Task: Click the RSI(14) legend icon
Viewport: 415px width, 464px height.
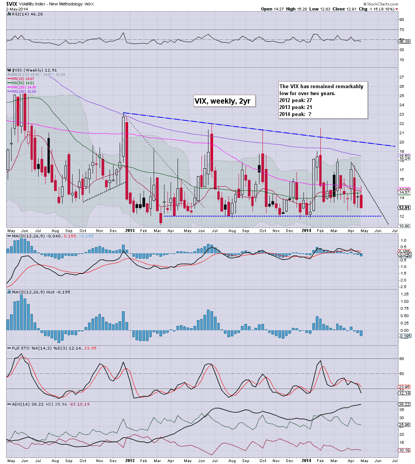Action: [9, 14]
